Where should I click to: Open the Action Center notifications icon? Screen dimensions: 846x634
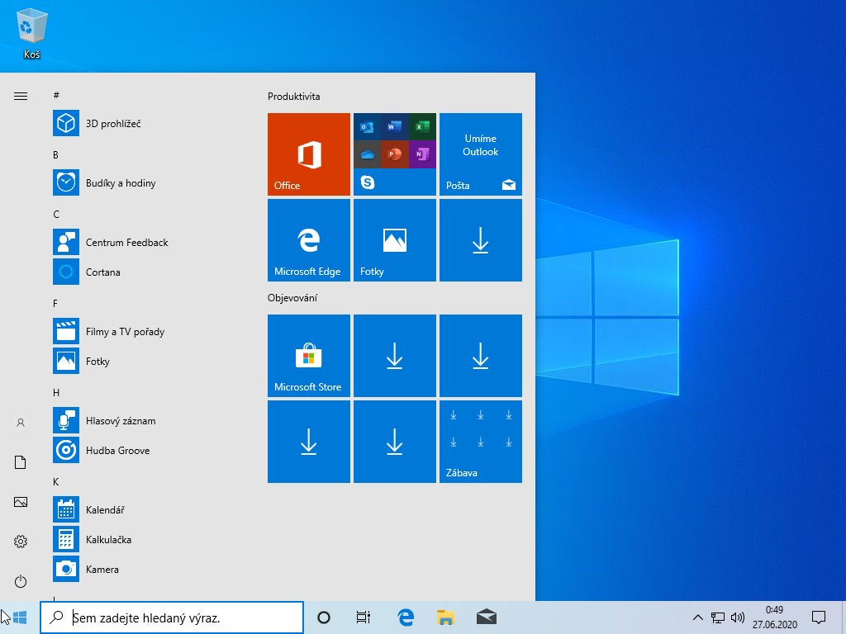point(819,617)
